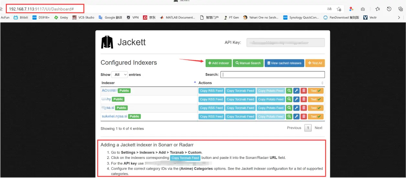Click the Jackett jacket logo
The width and height of the screenshot is (406, 178).
(107, 42)
